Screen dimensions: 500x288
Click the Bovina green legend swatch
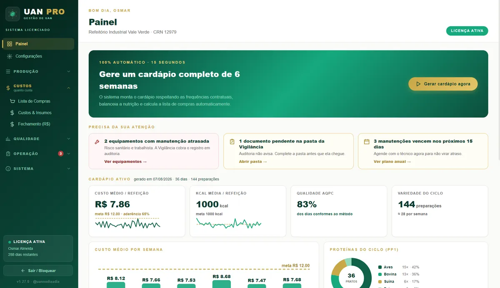tap(380, 275)
